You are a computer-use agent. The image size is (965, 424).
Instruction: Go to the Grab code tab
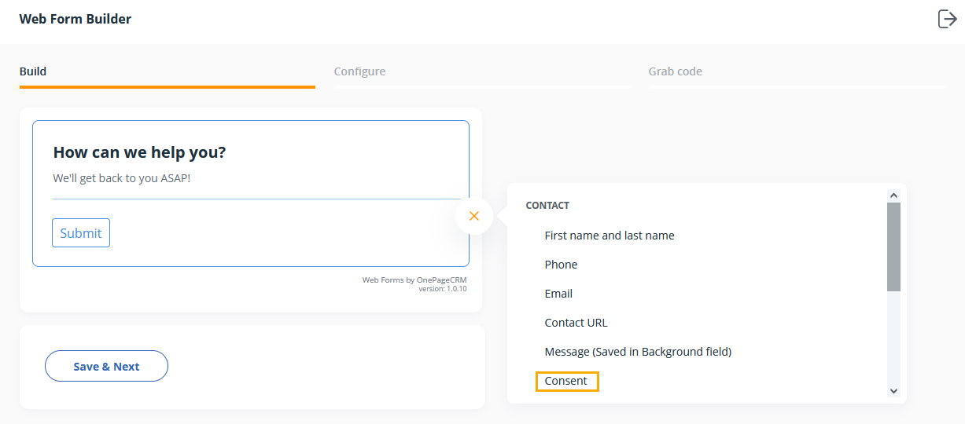tap(675, 71)
